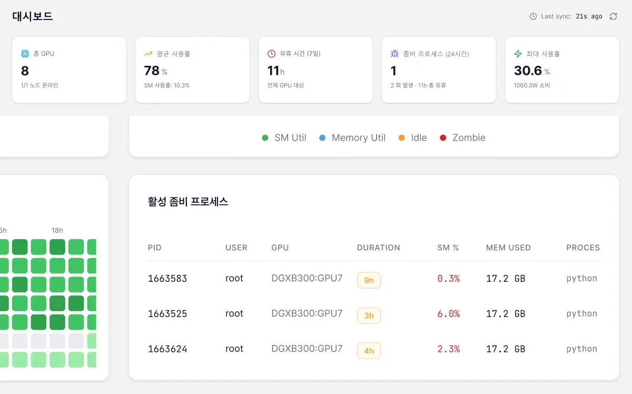Select the 4h duration badge
The height and width of the screenshot is (394, 632).
[x=369, y=350]
